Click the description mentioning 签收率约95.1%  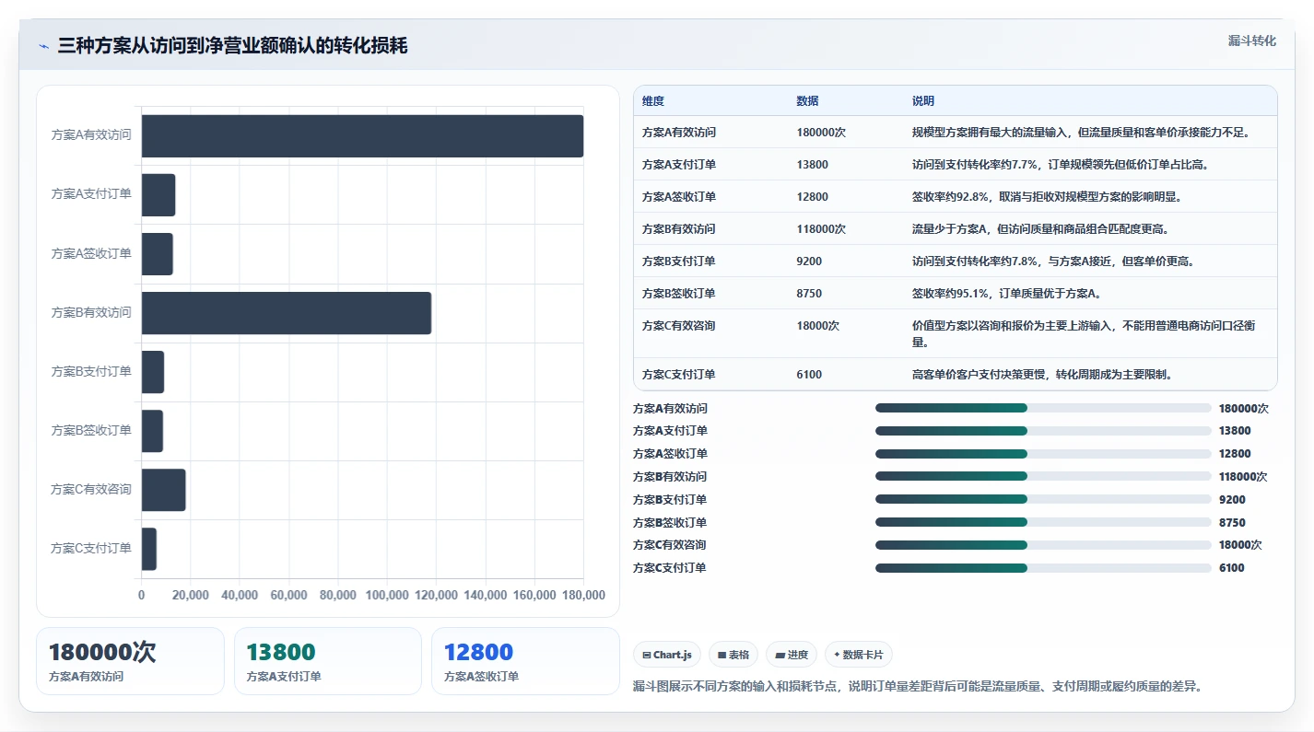click(1007, 294)
